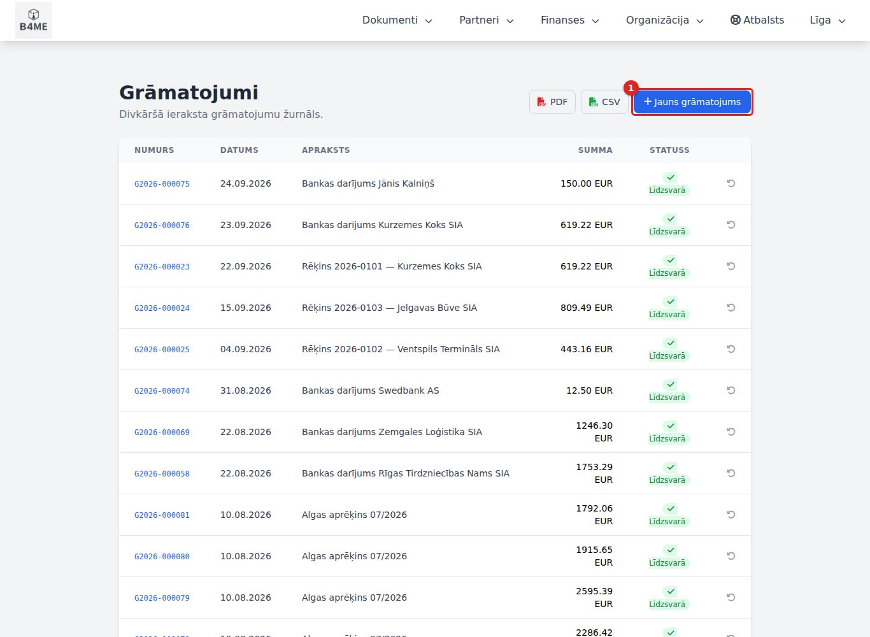This screenshot has width=870, height=637.
Task: Click amount 150.00 EUR
Action: pyautogui.click(x=587, y=183)
